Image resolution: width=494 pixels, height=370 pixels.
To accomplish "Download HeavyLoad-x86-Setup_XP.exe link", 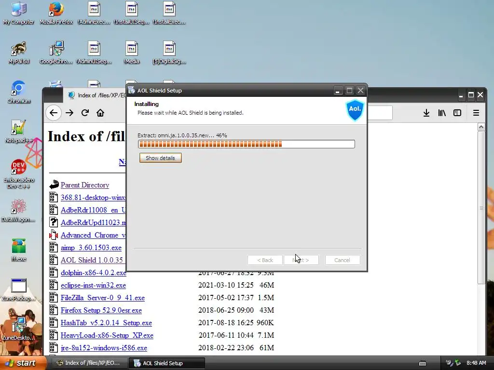I will [107, 335].
